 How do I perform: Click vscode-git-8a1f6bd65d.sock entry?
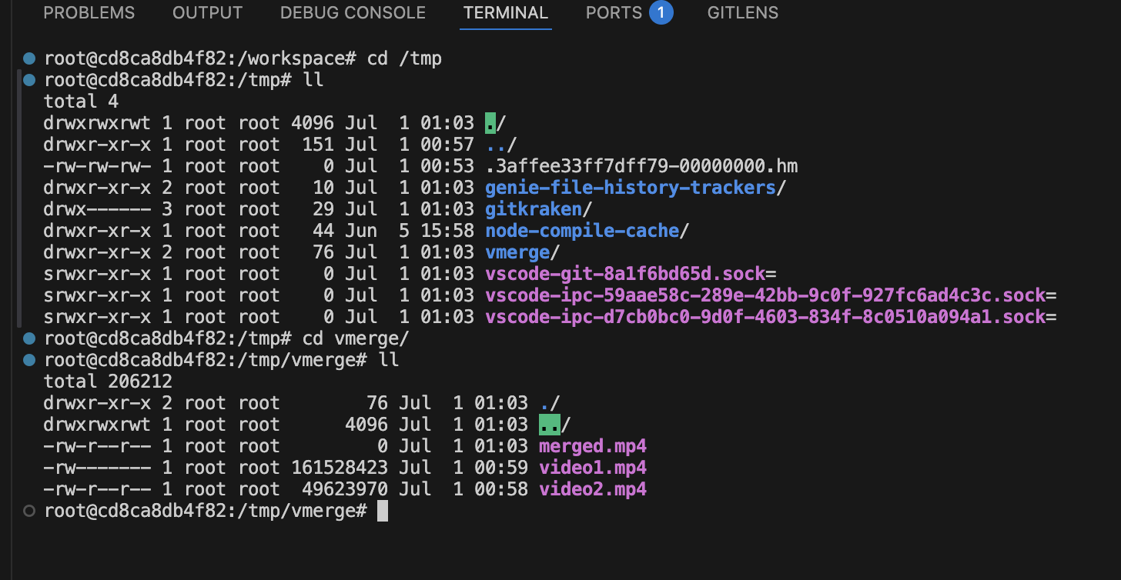click(625, 274)
